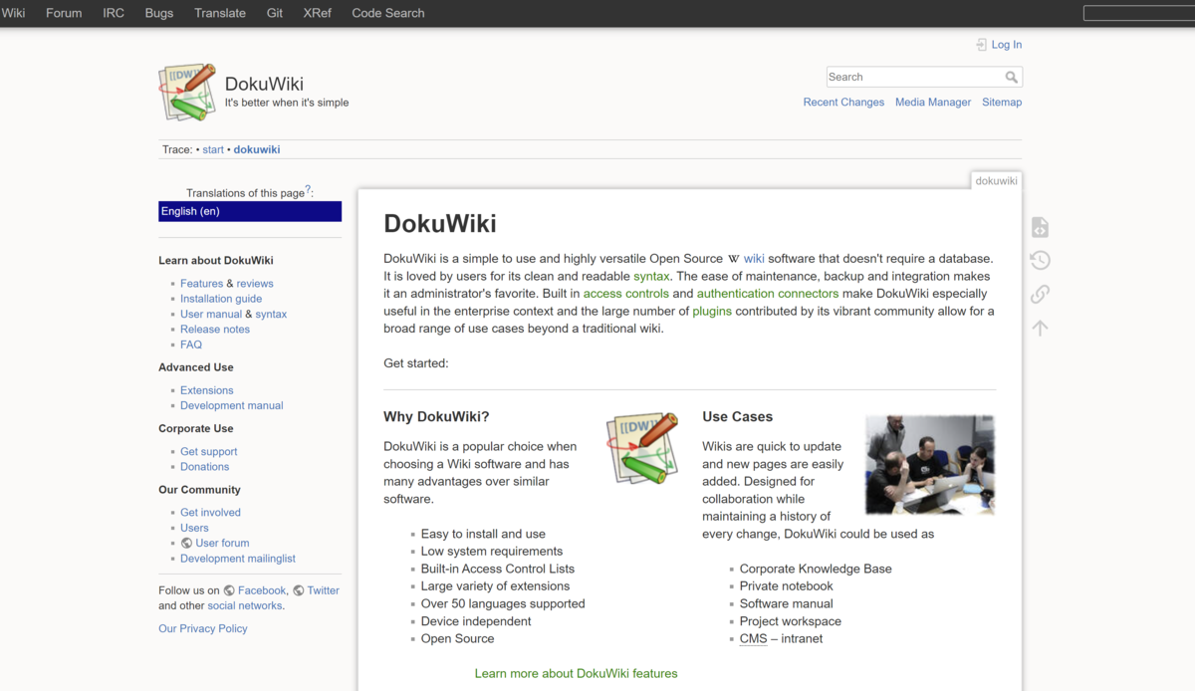Screen dimensions: 1195x691
Task: Open syntax link in sidebar
Action: click(x=271, y=314)
